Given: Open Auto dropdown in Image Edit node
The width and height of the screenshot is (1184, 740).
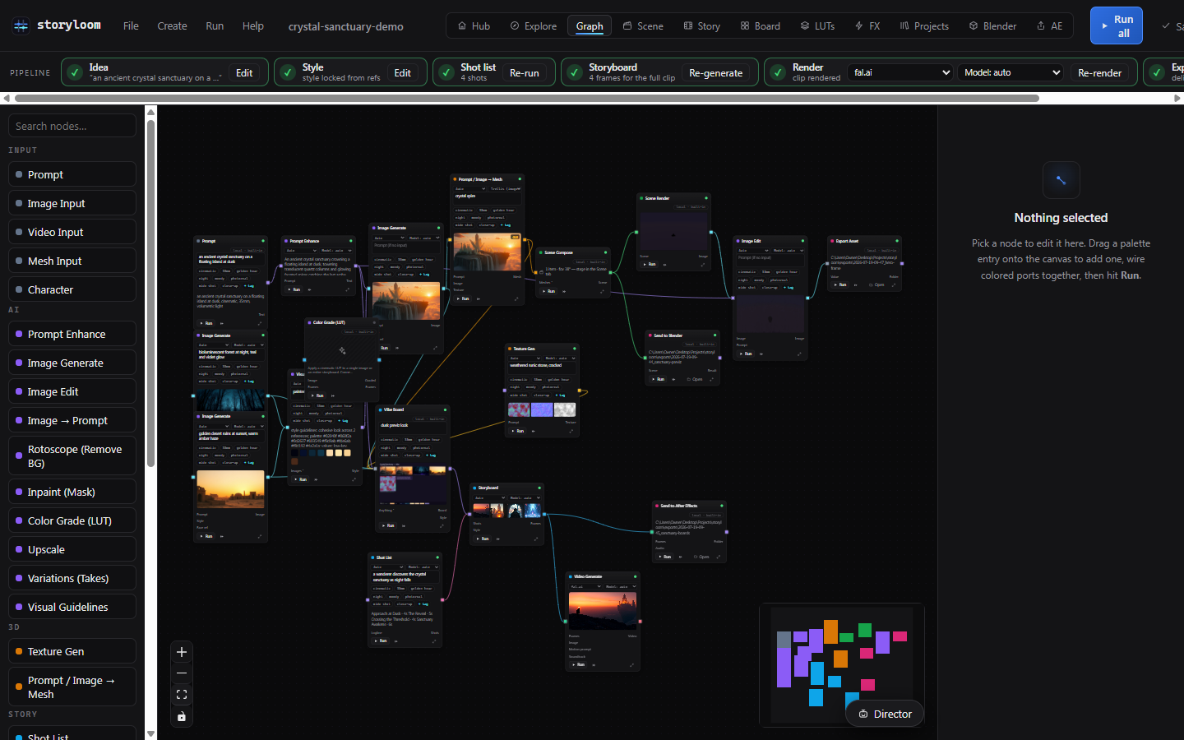Looking at the screenshot, I should [752, 250].
